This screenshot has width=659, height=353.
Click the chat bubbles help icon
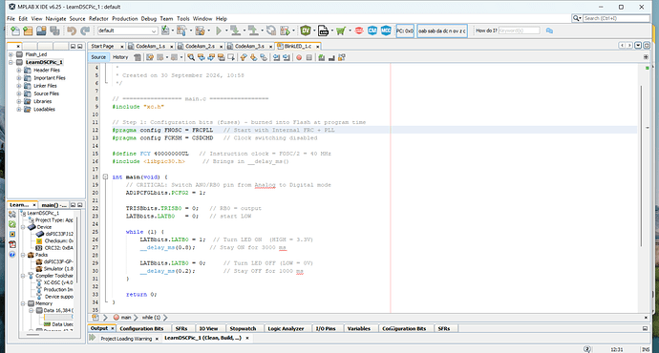point(549,31)
